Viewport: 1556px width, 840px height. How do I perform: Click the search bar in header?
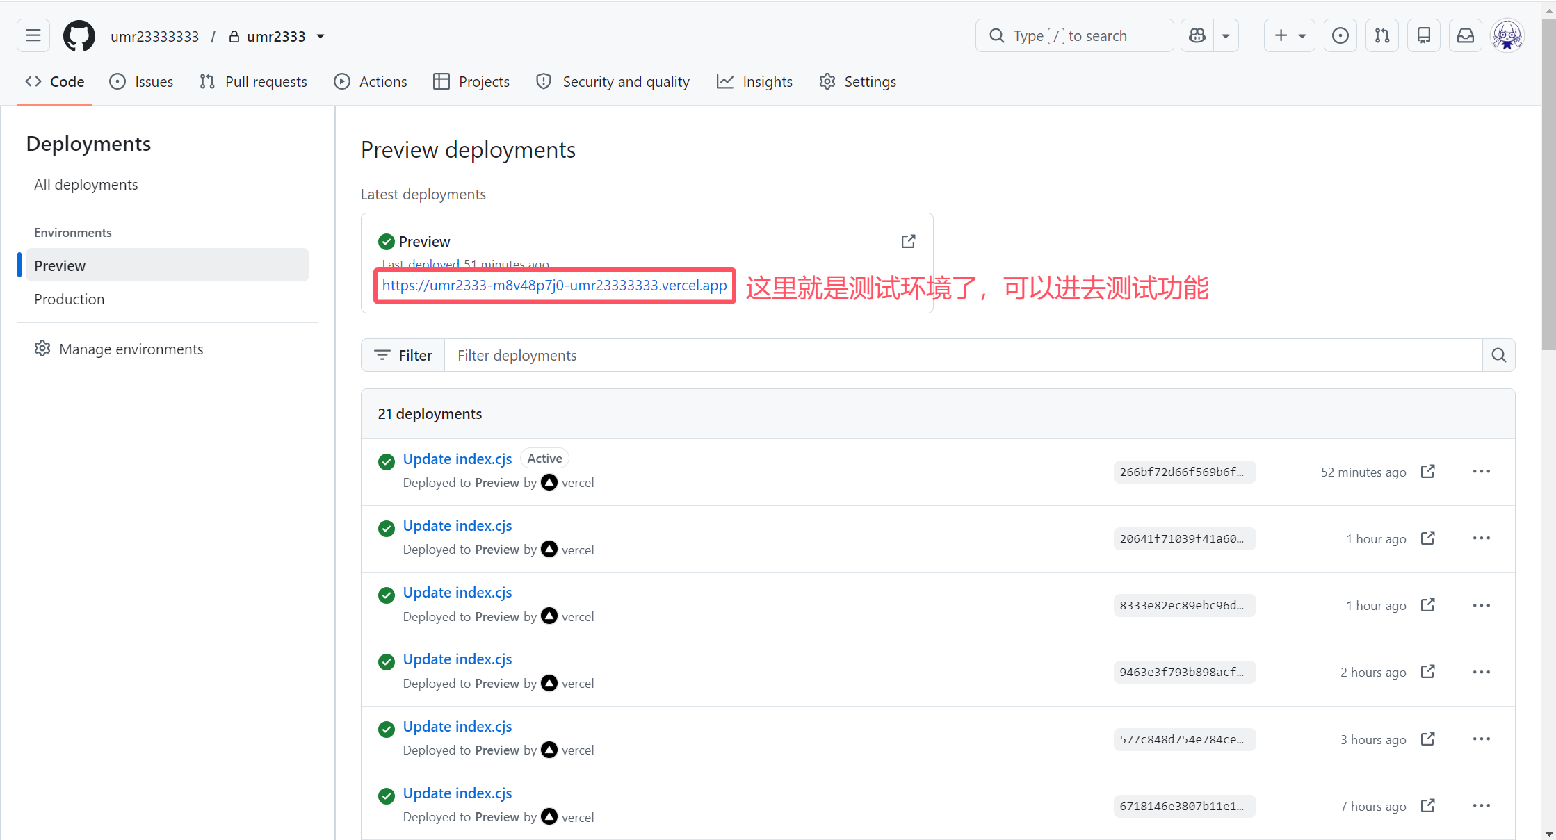(x=1074, y=35)
